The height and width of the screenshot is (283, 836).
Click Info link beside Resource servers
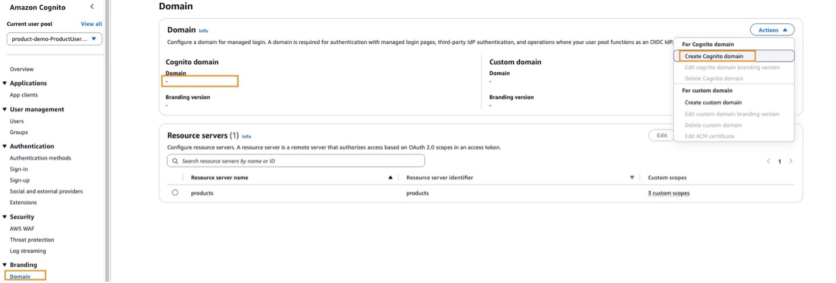point(246,136)
